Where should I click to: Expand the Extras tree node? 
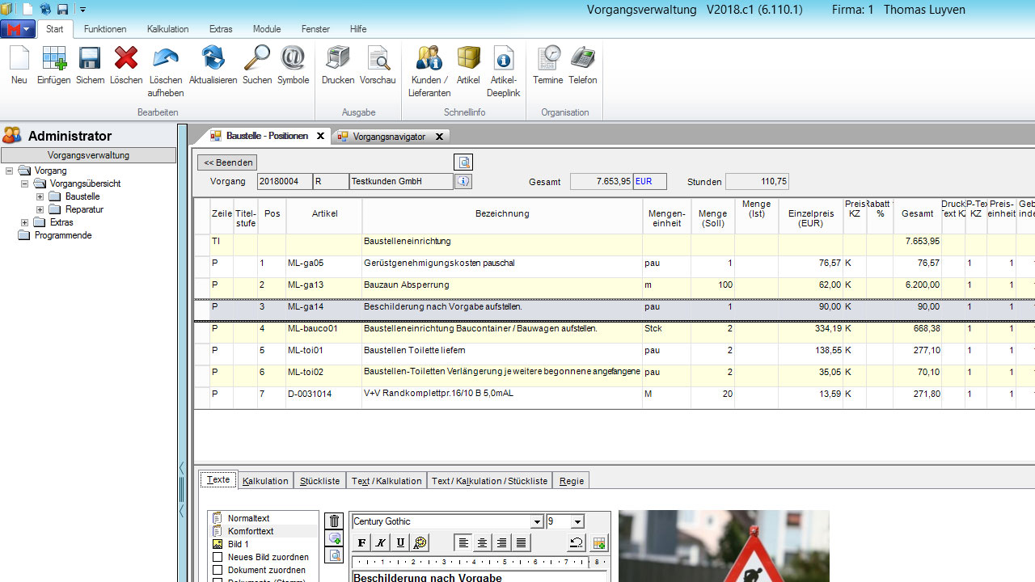pyautogui.click(x=25, y=222)
